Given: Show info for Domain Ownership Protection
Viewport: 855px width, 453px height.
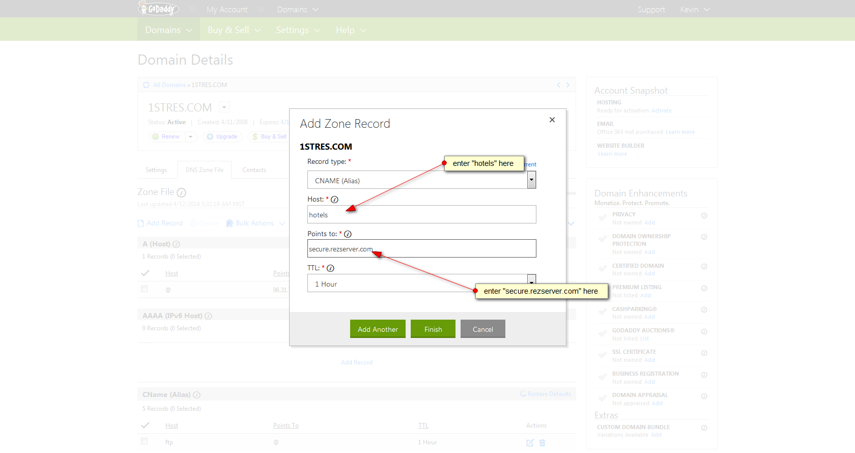Looking at the screenshot, I should coord(704,237).
